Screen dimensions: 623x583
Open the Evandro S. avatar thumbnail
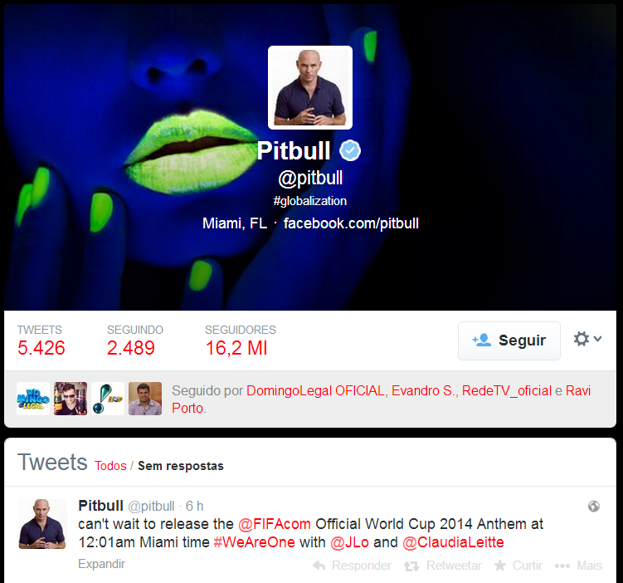[71, 399]
